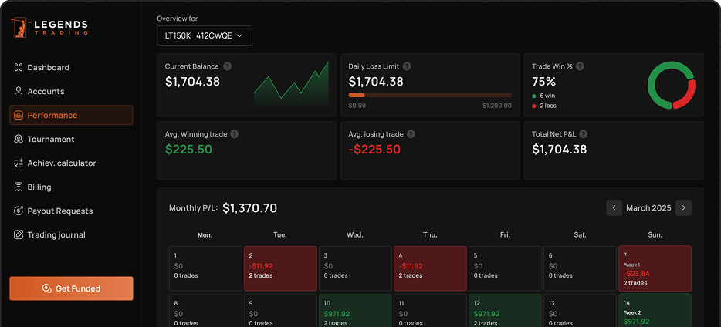
Task: Select calendar day 12 winning cell
Action: pyautogui.click(x=506, y=311)
